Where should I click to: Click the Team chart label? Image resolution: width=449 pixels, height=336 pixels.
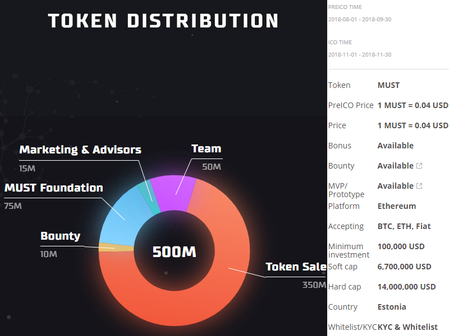[206, 148]
